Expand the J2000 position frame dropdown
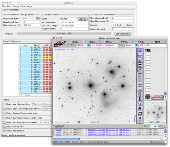 click(83, 45)
